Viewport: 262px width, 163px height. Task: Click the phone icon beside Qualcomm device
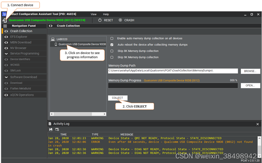click(56, 44)
